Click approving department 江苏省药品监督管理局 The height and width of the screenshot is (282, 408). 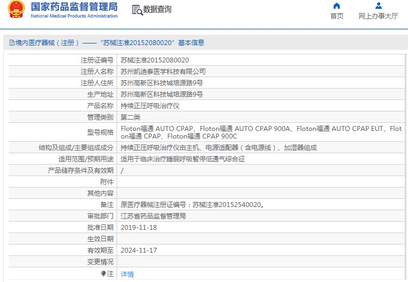(153, 216)
